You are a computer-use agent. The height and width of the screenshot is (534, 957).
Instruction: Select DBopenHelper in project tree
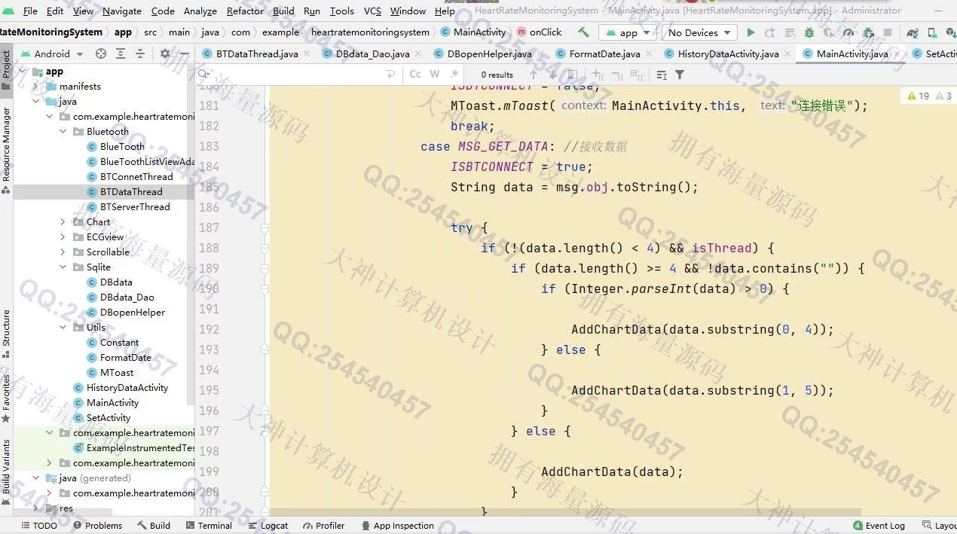(132, 312)
